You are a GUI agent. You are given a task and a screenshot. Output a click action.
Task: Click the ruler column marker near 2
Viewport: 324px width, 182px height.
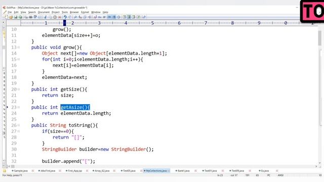coord(65,23)
